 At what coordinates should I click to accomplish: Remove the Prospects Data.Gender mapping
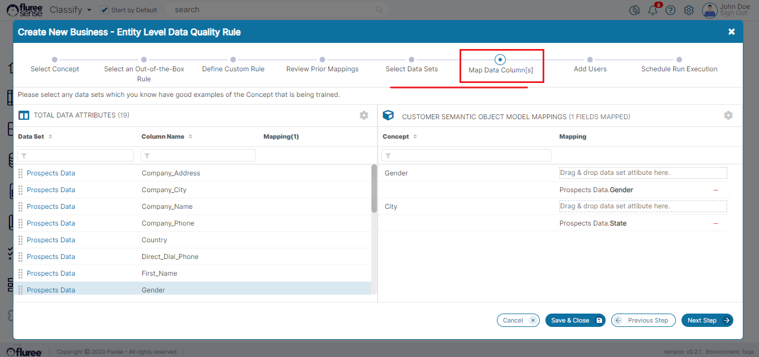tap(716, 190)
